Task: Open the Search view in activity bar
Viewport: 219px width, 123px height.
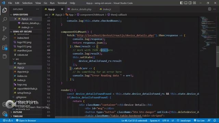Action: coord(4,19)
